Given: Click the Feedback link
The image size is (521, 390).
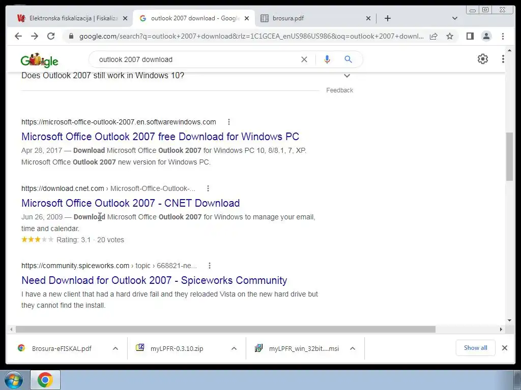Looking at the screenshot, I should coord(339,90).
